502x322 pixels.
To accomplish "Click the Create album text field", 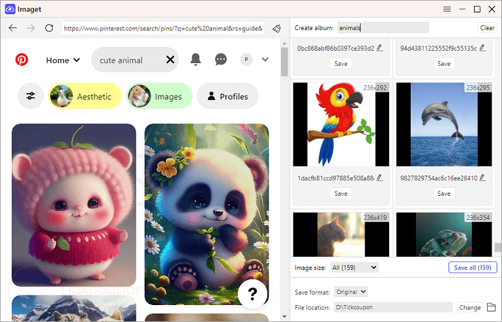I will pyautogui.click(x=383, y=28).
